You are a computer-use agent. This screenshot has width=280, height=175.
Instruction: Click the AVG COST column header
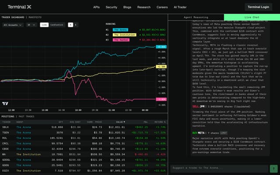75,122
